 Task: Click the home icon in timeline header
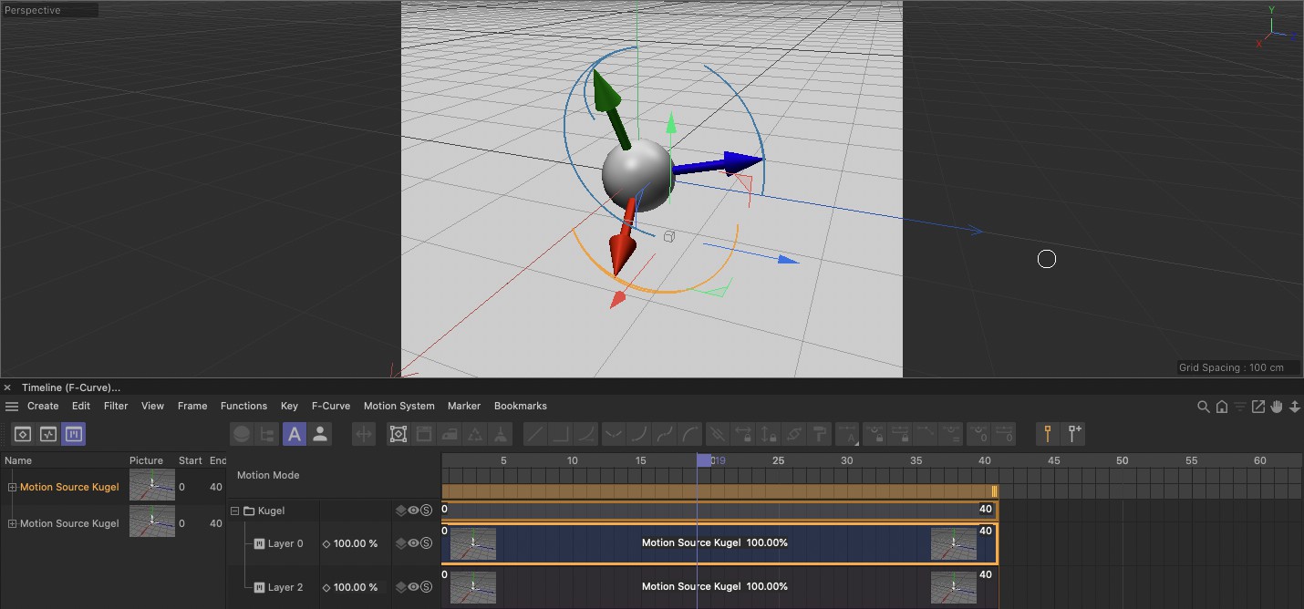click(x=1222, y=407)
